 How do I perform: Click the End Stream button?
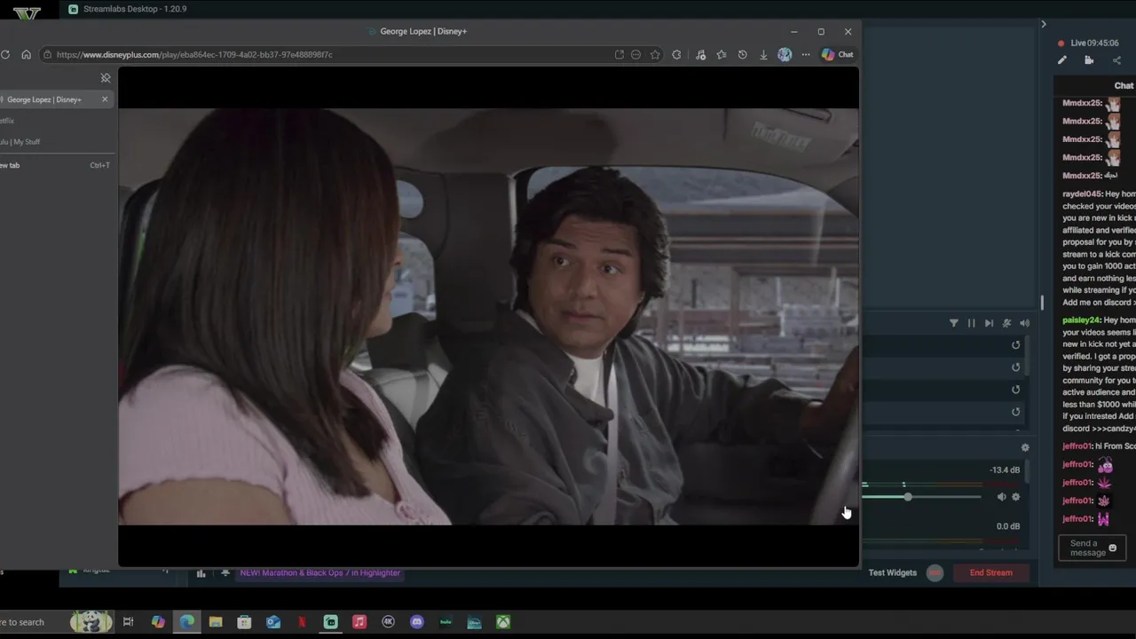(x=991, y=572)
